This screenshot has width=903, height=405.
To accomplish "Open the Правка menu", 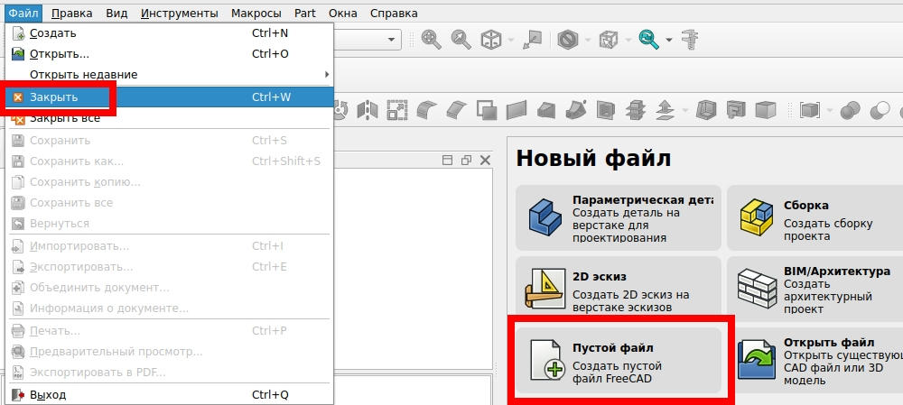I will (x=72, y=13).
